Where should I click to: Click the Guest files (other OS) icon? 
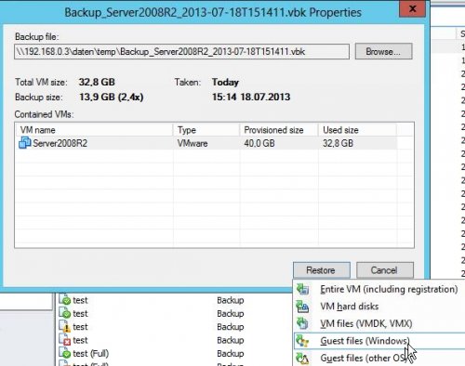(x=302, y=359)
